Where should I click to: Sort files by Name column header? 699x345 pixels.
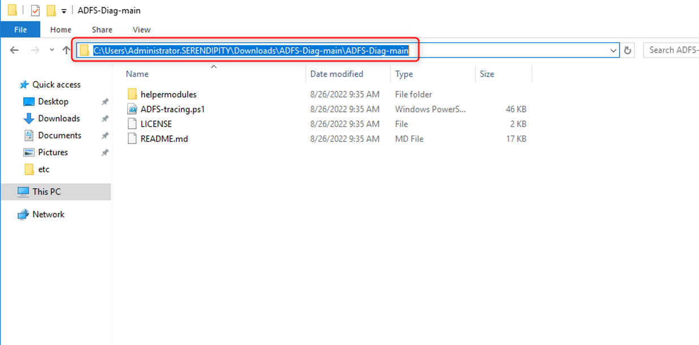(137, 74)
